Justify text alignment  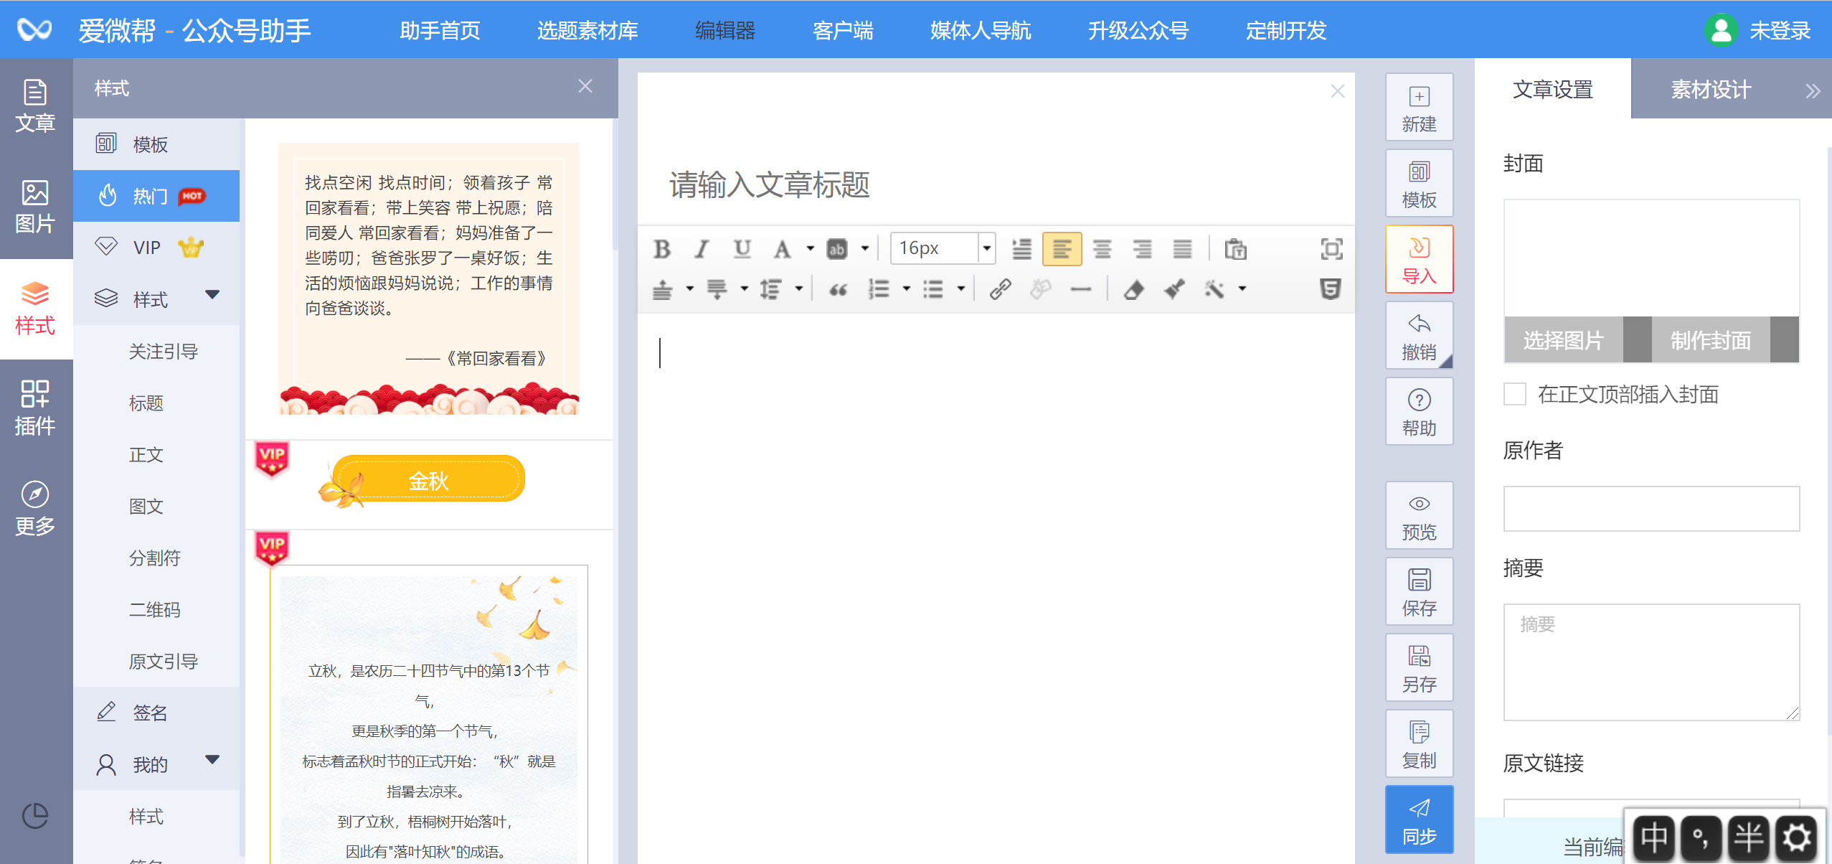(1182, 249)
